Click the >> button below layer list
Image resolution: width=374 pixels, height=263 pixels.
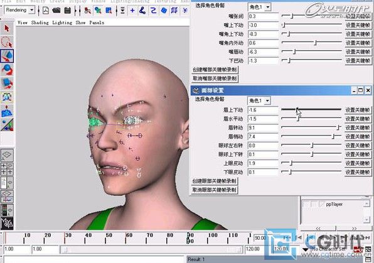tap(354, 228)
